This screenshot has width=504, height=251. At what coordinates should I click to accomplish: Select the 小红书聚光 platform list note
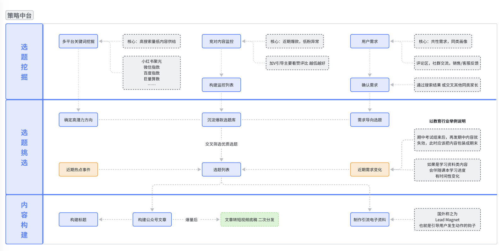[x=152, y=73]
